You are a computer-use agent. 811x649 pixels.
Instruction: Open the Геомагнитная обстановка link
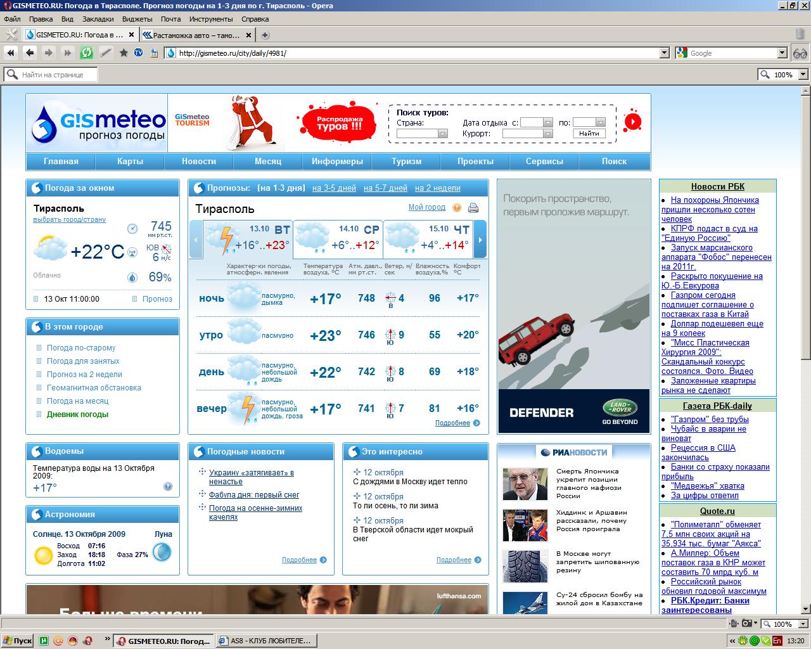[94, 388]
